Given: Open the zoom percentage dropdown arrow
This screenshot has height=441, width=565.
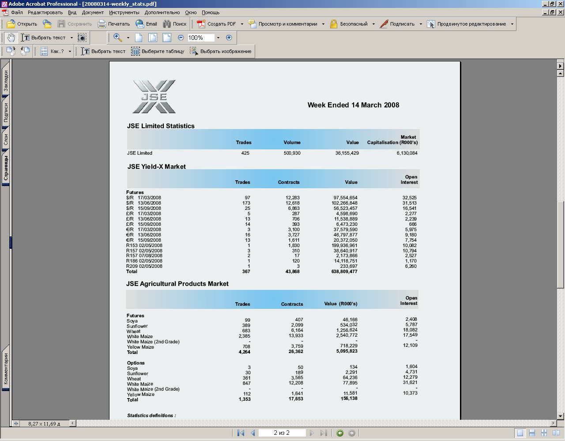Looking at the screenshot, I should tap(218, 38).
